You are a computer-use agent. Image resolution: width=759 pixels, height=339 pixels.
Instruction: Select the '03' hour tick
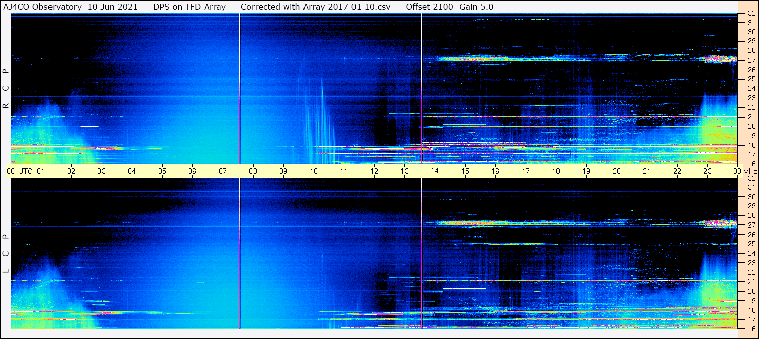click(x=102, y=171)
